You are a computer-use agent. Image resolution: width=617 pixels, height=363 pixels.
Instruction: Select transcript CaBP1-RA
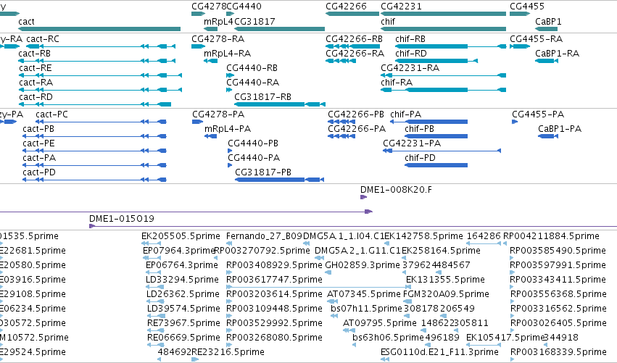547,61
